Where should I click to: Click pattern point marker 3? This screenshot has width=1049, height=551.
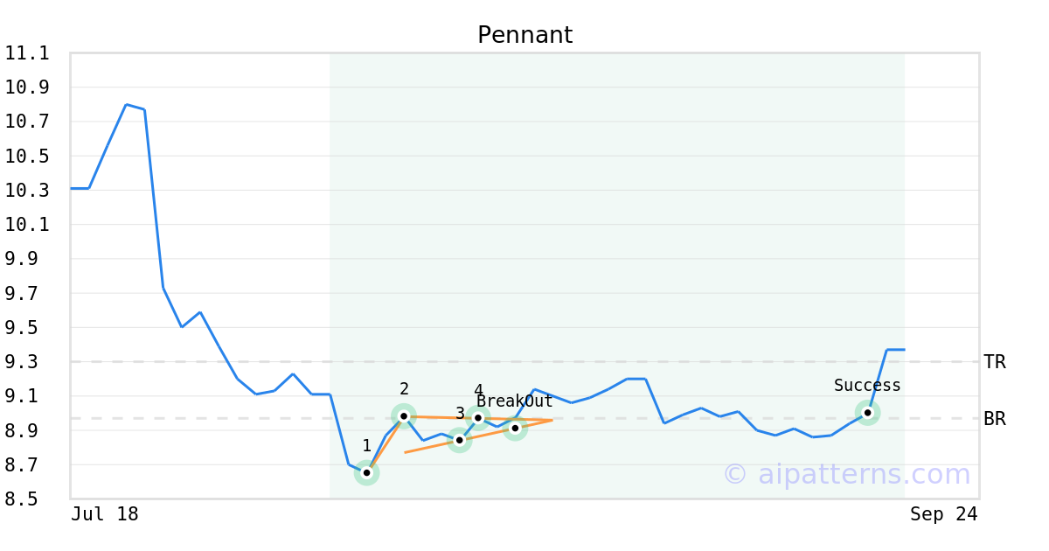[460, 440]
